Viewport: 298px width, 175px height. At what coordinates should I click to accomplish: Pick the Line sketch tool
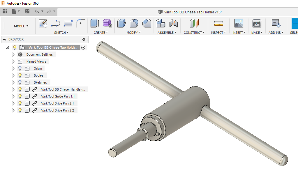(x=55, y=23)
